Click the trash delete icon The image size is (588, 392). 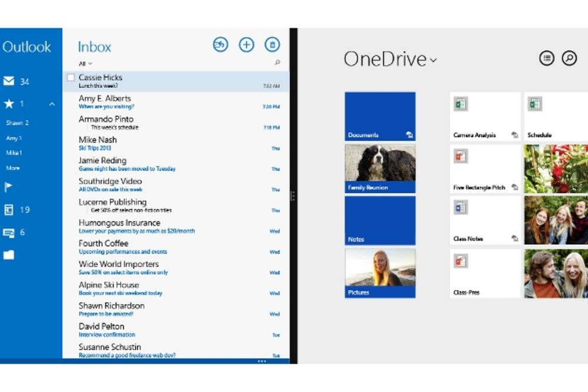(272, 45)
